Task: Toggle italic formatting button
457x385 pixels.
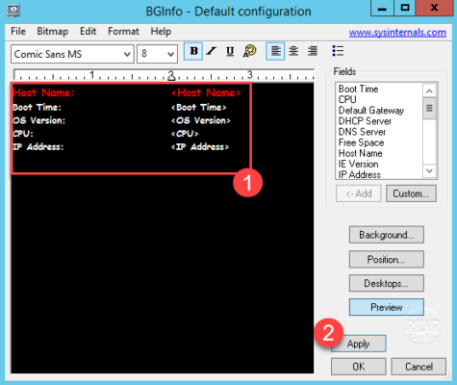Action: 212,51
